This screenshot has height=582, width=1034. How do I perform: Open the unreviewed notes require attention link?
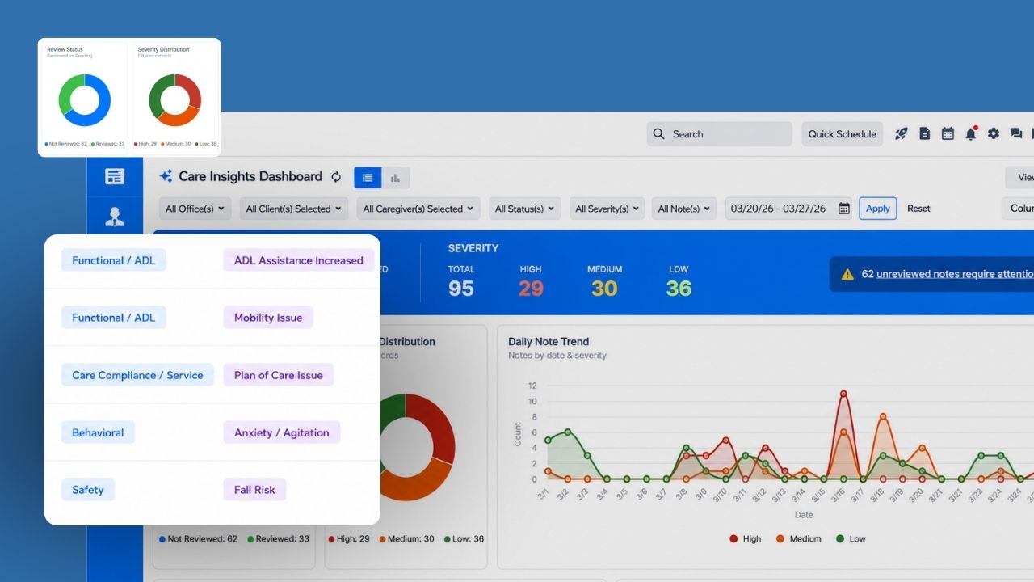955,274
